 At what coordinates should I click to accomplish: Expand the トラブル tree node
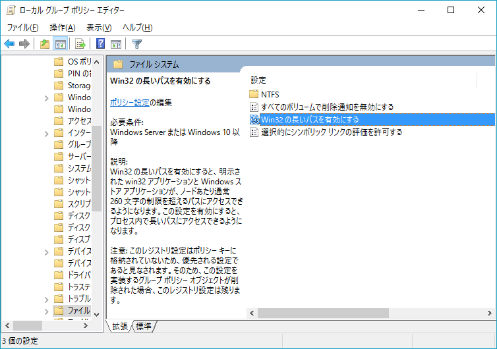click(47, 298)
